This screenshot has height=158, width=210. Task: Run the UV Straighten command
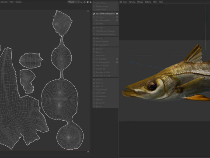tap(105, 59)
